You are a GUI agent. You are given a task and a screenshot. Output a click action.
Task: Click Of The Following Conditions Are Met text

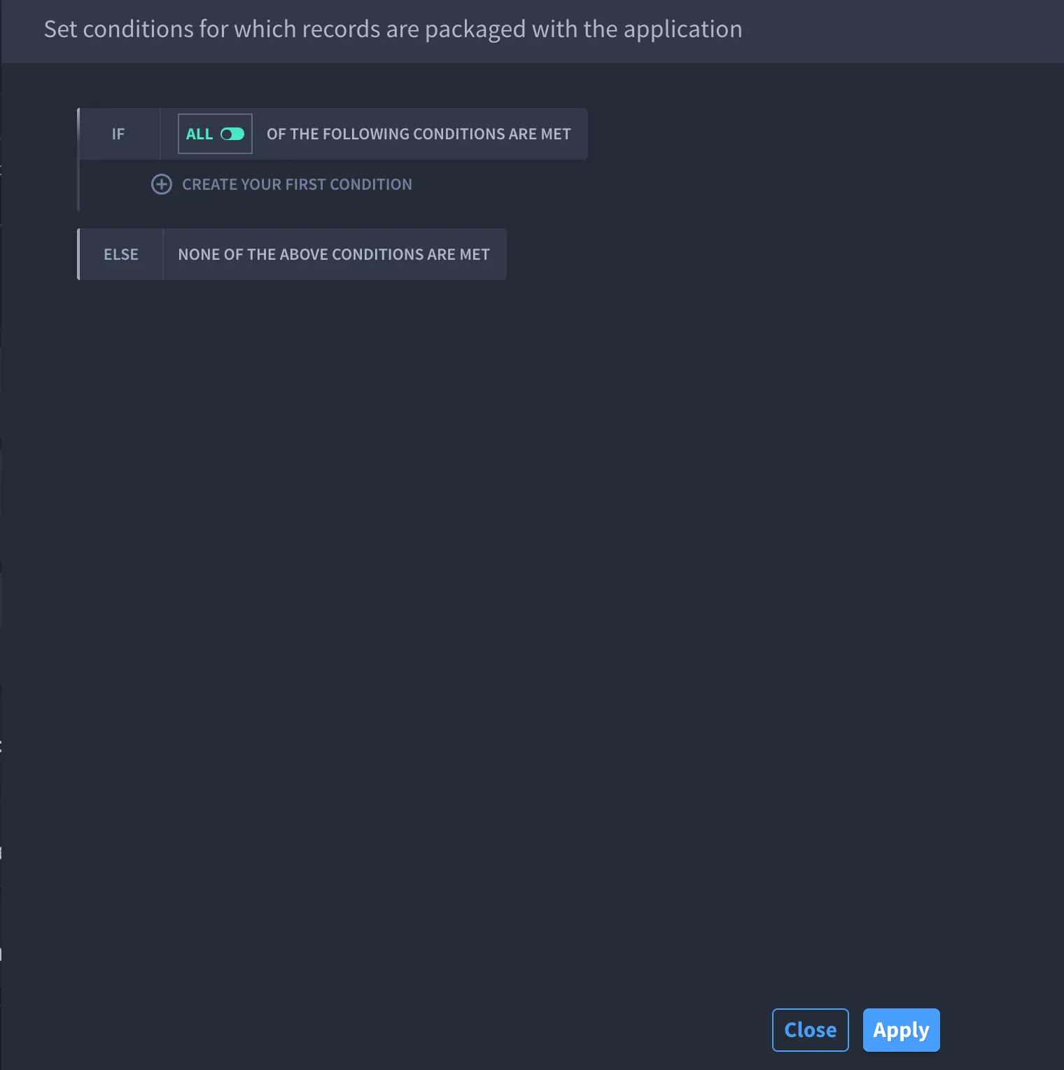pyautogui.click(x=419, y=134)
